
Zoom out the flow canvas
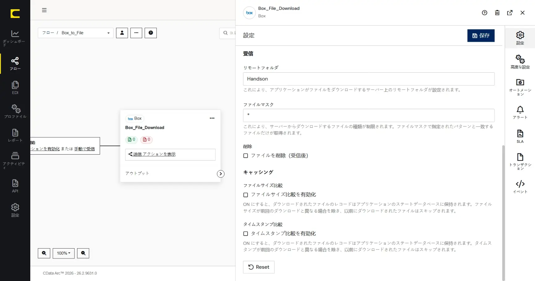[x=83, y=253]
